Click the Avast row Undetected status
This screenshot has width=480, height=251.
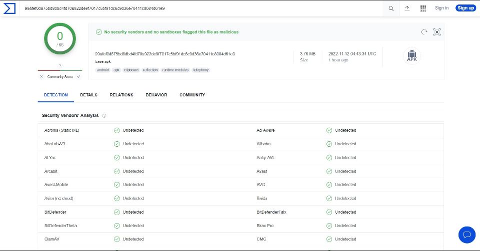pyautogui.click(x=345, y=171)
